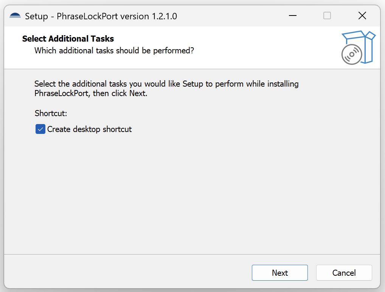Click the greyed-out maximize button

[327, 16]
